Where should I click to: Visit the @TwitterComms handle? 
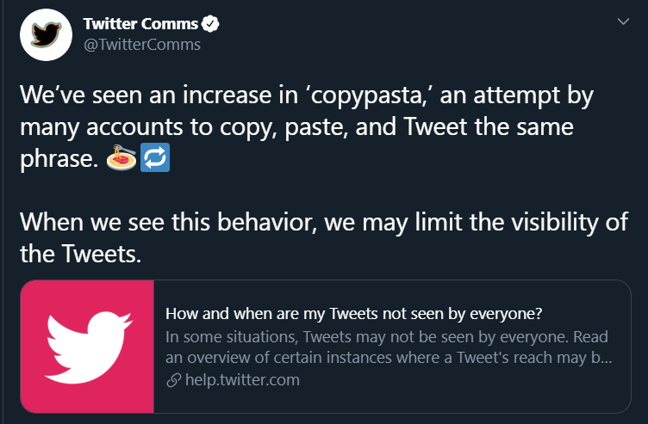pos(142,45)
